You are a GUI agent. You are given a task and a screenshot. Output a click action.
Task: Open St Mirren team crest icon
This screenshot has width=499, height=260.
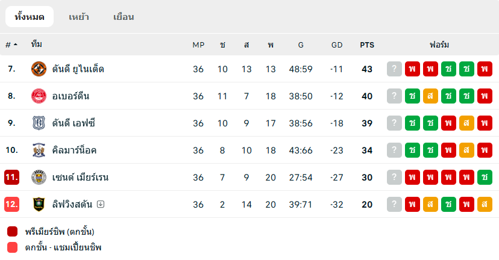click(x=39, y=177)
